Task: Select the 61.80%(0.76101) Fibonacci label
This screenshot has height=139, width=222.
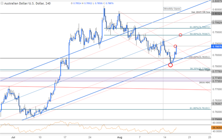Action: pyautogui.click(x=200, y=108)
